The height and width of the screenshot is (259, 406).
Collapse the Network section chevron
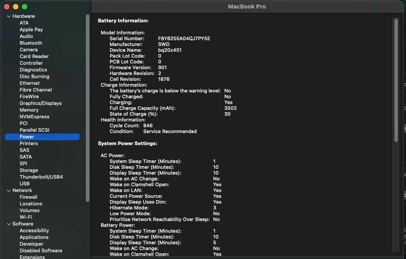click(x=9, y=191)
